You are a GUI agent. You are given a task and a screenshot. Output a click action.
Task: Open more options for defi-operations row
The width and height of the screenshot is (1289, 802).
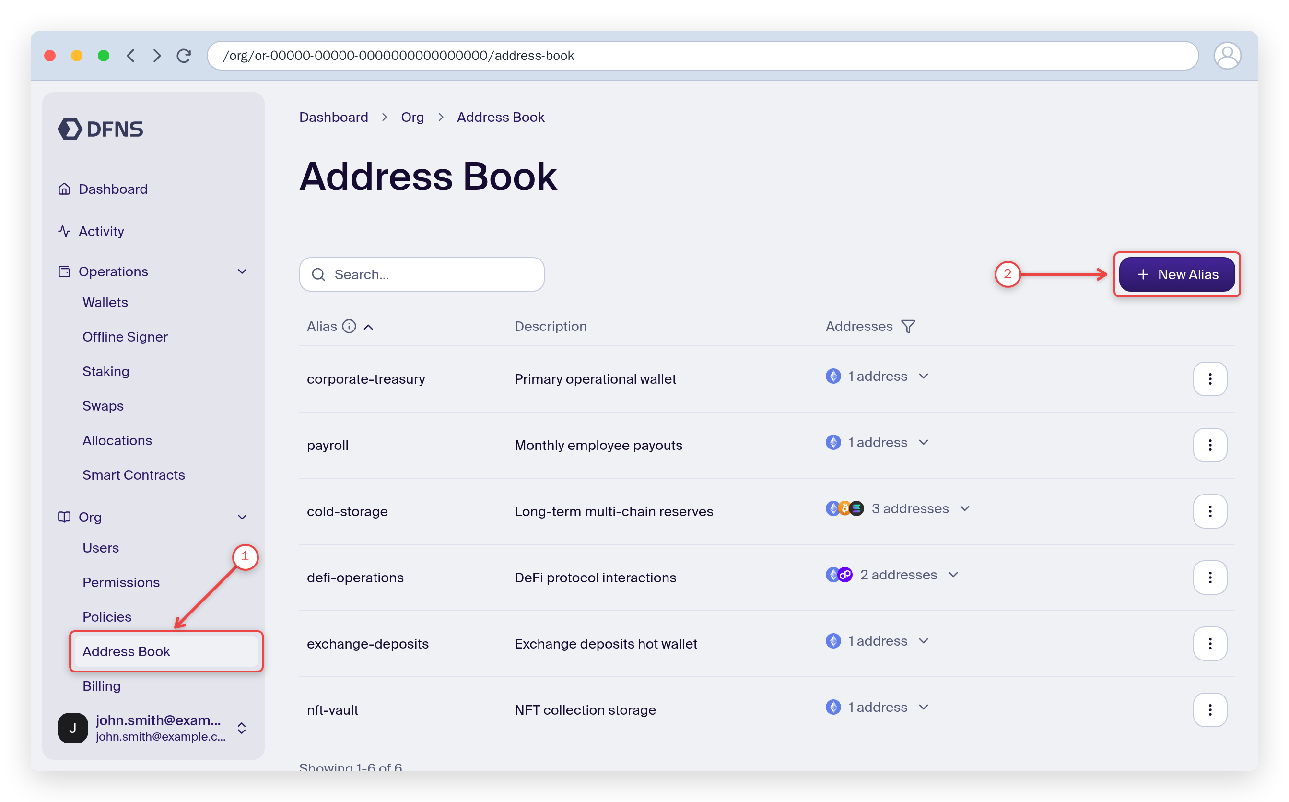point(1210,578)
